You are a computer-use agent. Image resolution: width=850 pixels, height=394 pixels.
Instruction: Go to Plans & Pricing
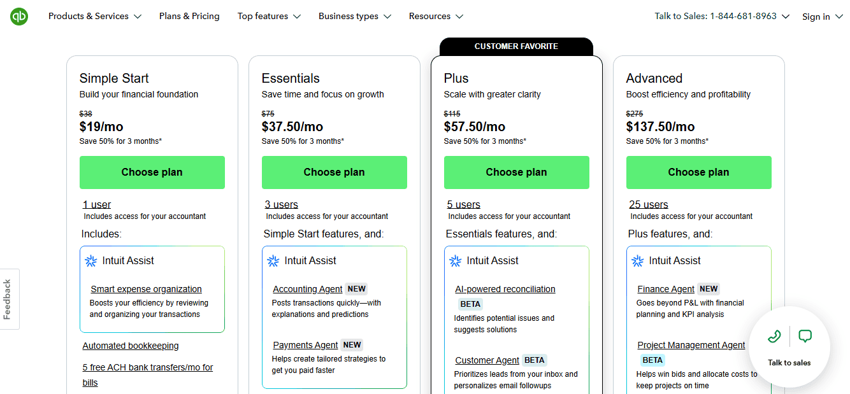189,17
